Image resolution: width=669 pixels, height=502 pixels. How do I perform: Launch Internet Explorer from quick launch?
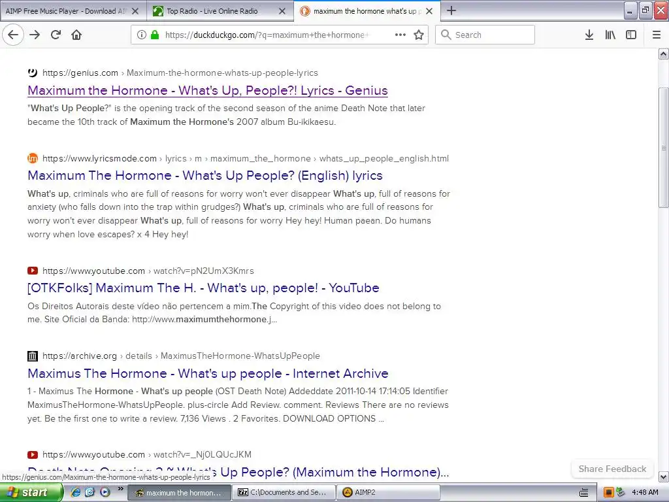pos(76,492)
